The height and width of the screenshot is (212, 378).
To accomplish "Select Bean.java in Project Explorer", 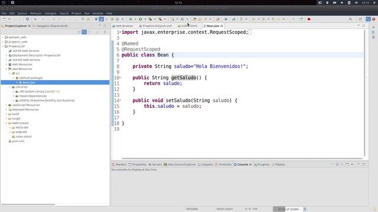I will (29, 82).
